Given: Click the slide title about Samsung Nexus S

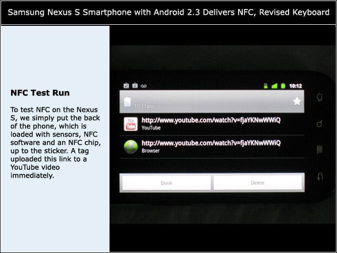Looking at the screenshot, I should click(168, 12).
